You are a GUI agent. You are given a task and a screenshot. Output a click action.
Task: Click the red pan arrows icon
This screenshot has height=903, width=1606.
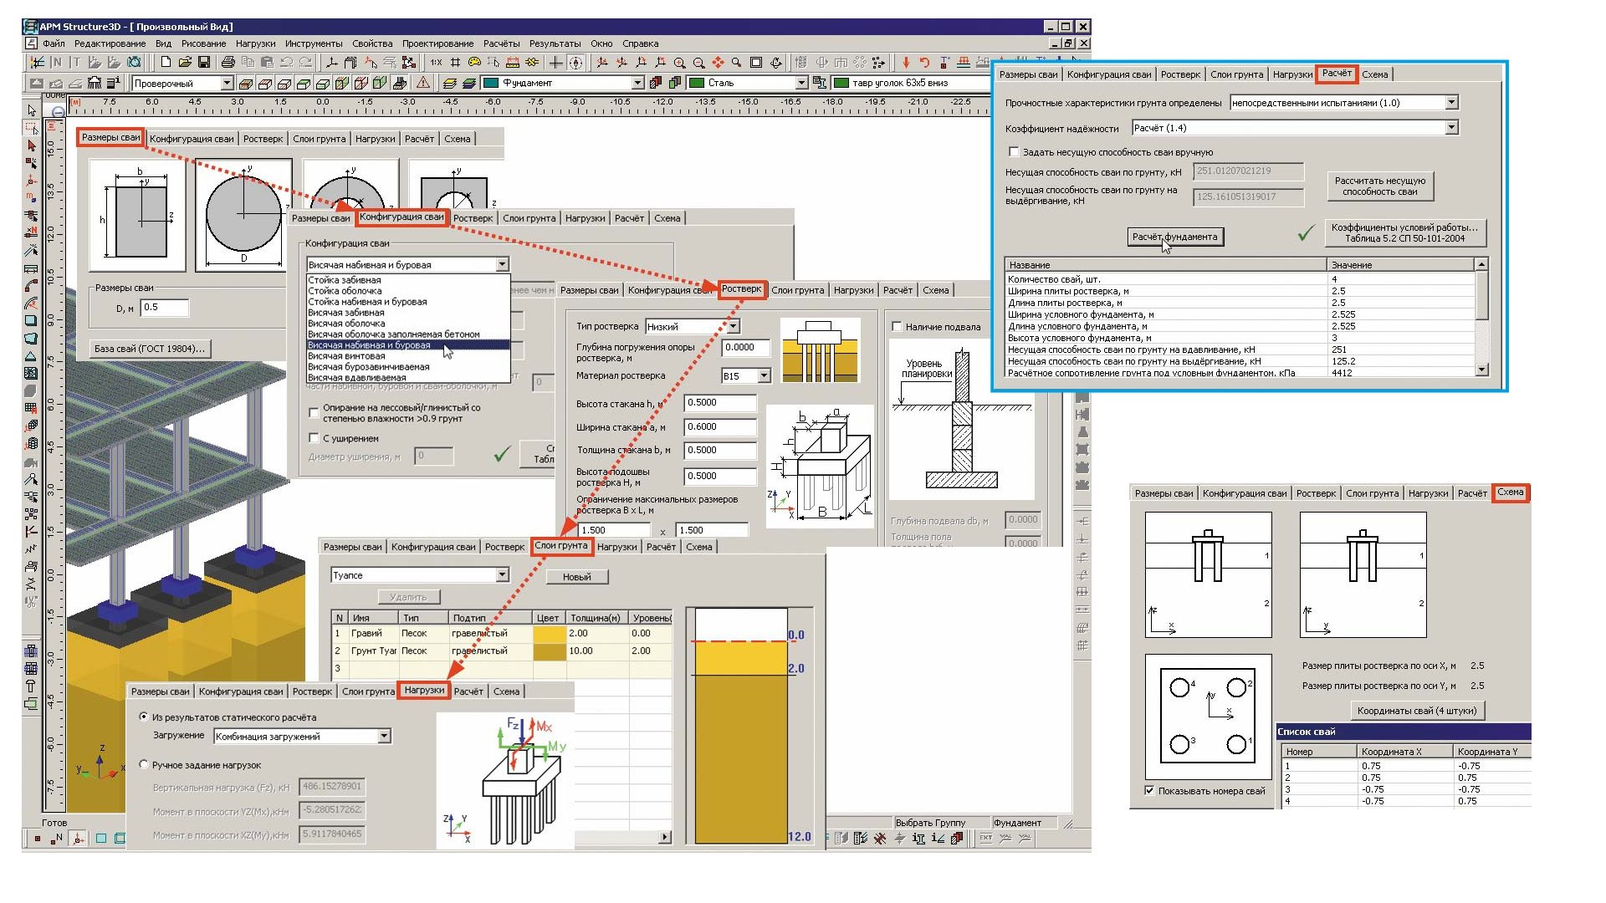click(718, 63)
